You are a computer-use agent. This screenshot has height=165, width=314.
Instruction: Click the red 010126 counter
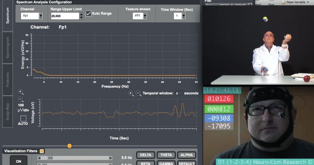tap(219, 99)
